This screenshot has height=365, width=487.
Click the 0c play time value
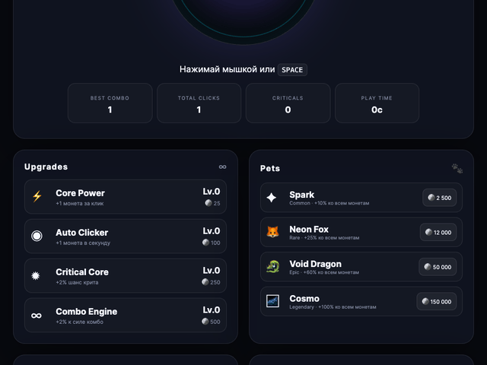pyautogui.click(x=377, y=109)
